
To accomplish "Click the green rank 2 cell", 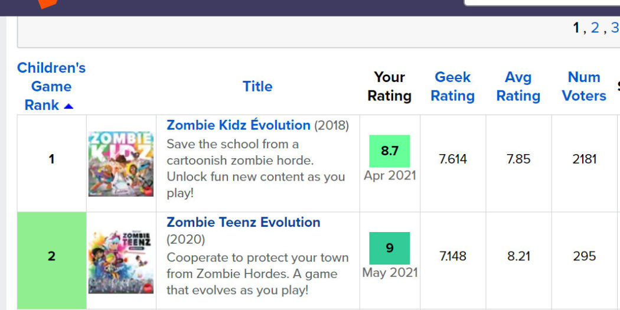I will (51, 256).
